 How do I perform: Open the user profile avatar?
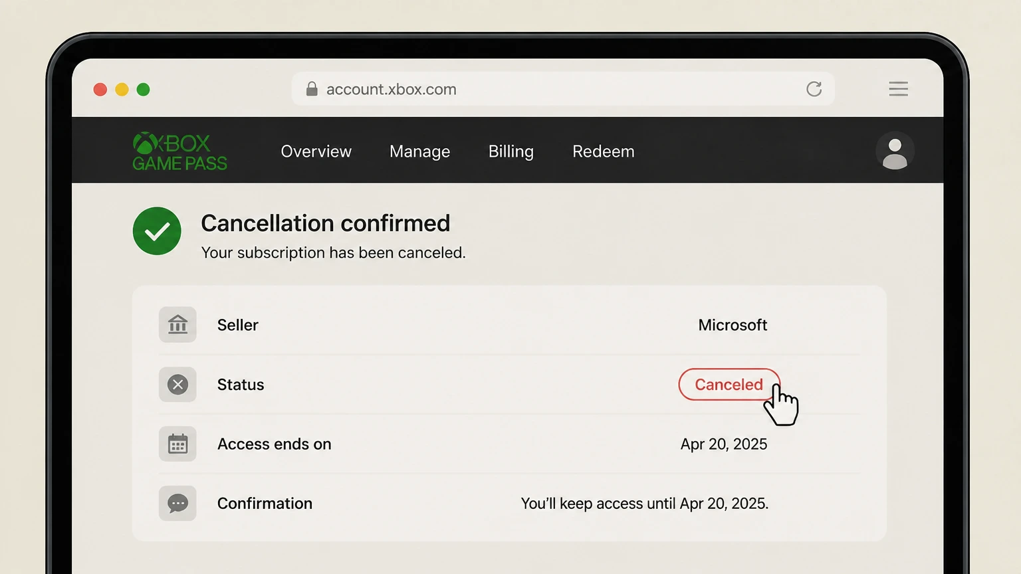pyautogui.click(x=895, y=151)
